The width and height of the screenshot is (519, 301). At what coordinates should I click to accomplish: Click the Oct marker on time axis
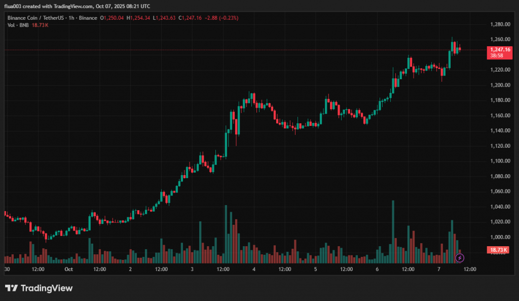(69, 269)
